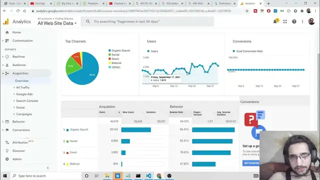Screen dimensions: 320x180
Task: Open the help question mark icon
Action: (294, 21)
